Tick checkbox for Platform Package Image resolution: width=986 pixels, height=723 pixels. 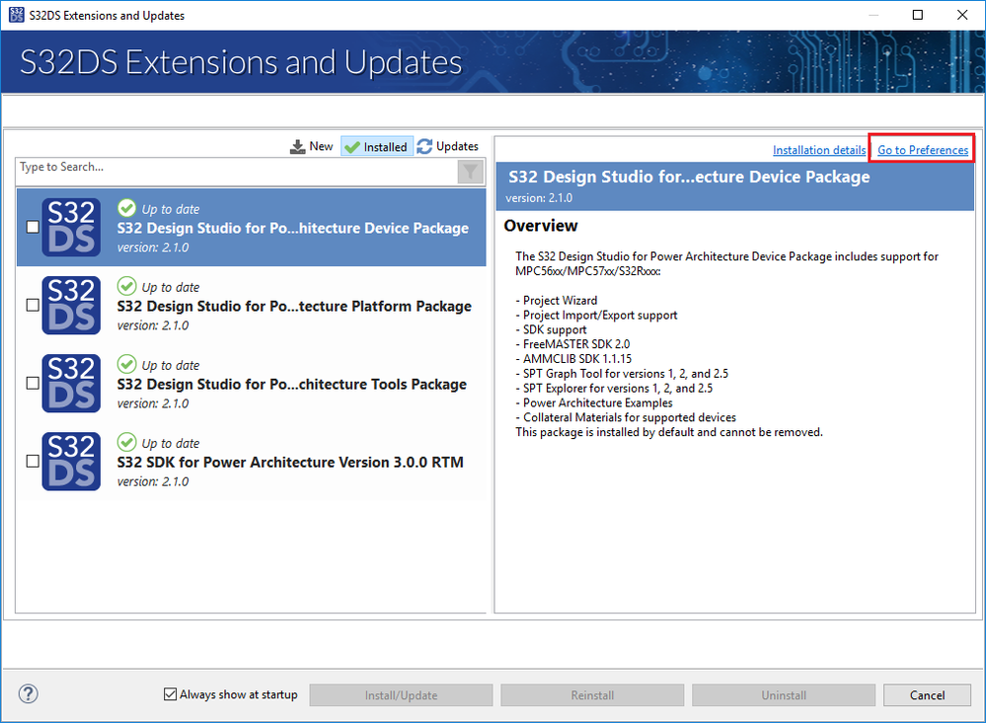point(33,305)
